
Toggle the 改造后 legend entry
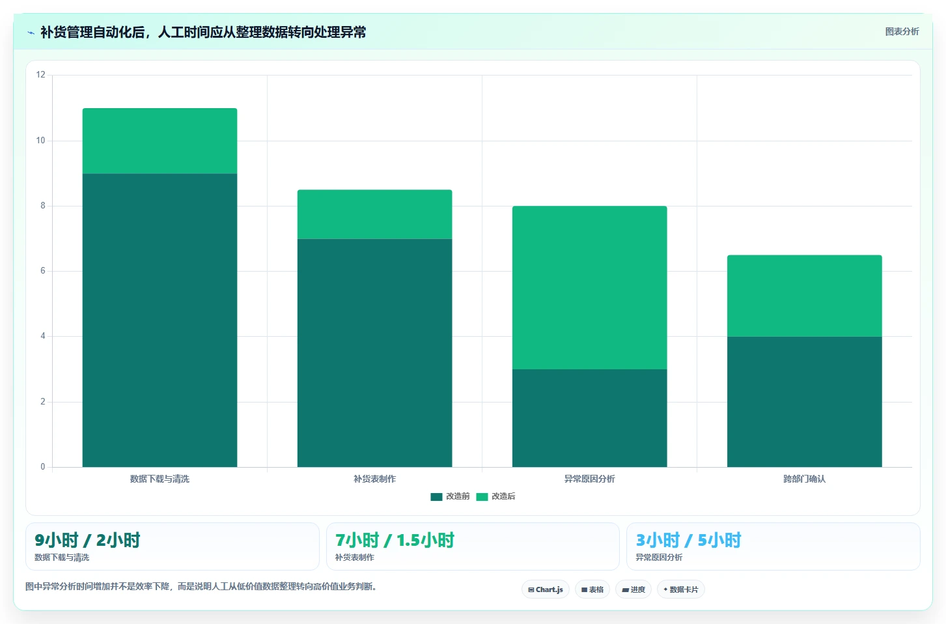click(495, 496)
